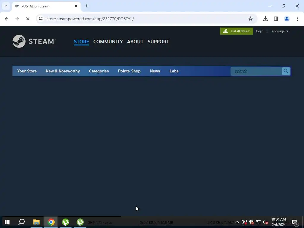Click the store search magnifier button

(x=286, y=71)
